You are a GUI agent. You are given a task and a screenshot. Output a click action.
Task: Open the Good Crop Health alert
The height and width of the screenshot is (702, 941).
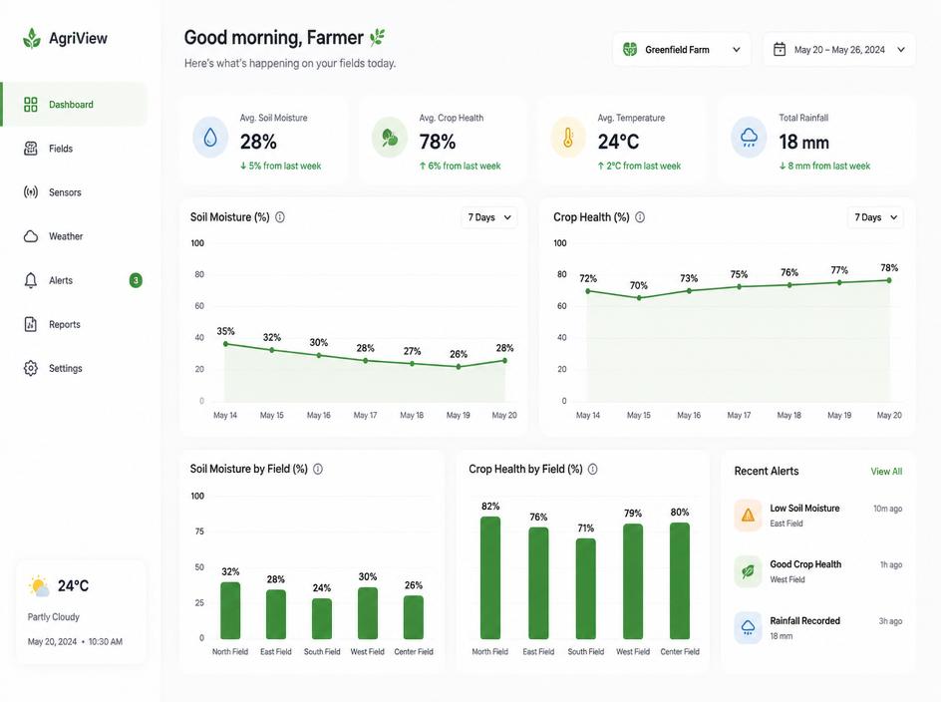pos(818,571)
